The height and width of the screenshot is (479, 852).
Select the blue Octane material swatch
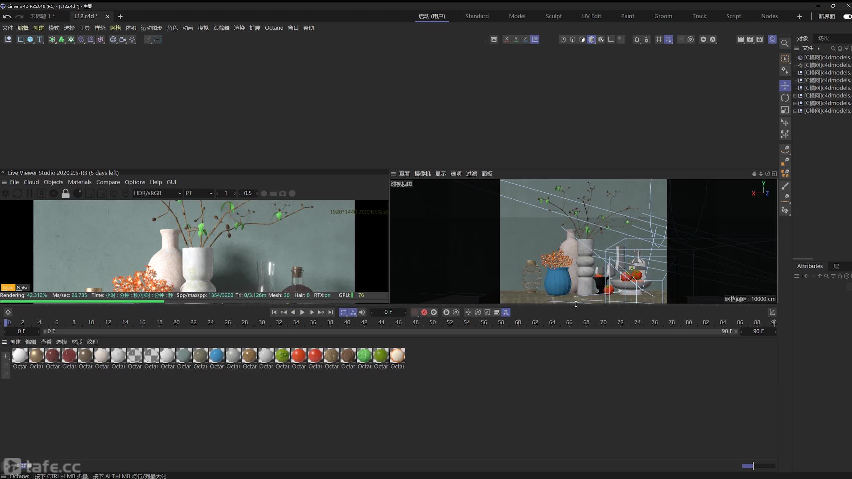217,355
